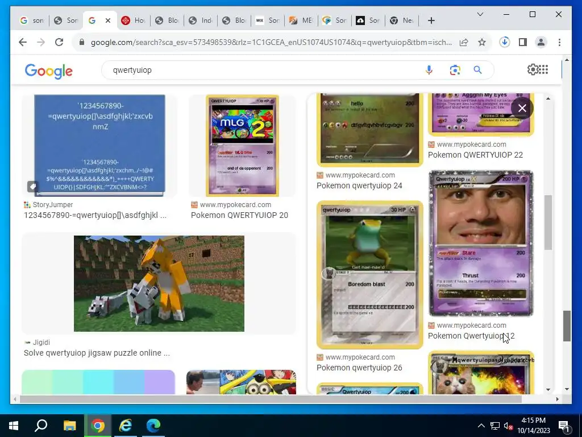Open 'Pokemon Qwertyuiop 12' link

click(x=471, y=336)
